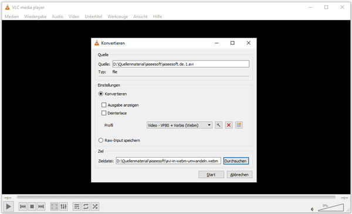352x214 pixels.
Task: Edit selected profile with wrench icon
Action: 218,125
